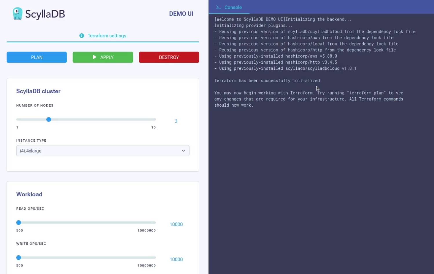This screenshot has height=274, width=434.
Task: Click 'Terraform has been successfully initialized!' console line
Action: pyautogui.click(x=268, y=81)
